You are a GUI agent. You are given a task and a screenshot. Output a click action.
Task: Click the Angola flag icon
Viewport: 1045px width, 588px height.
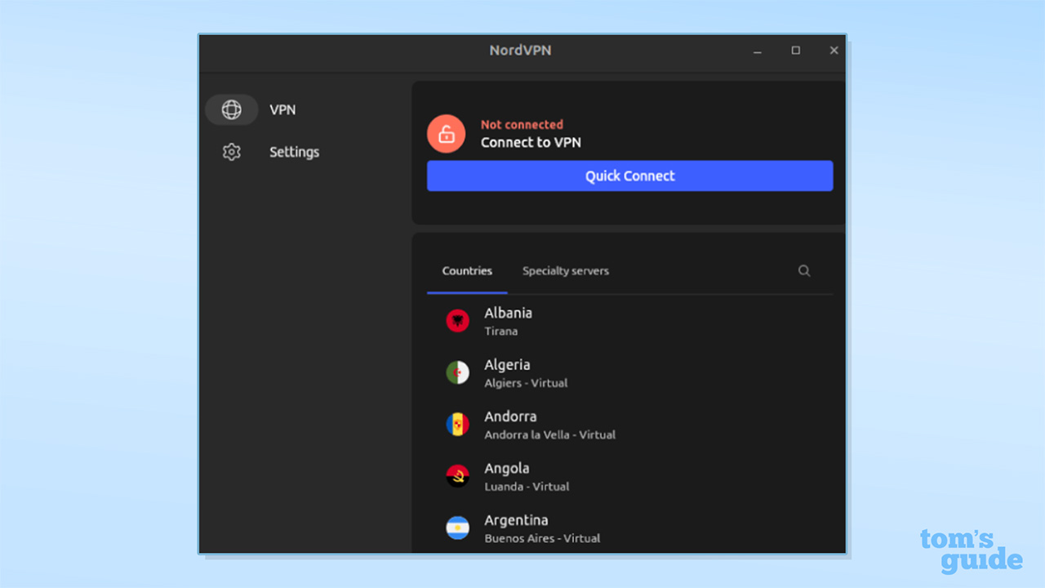(x=457, y=476)
